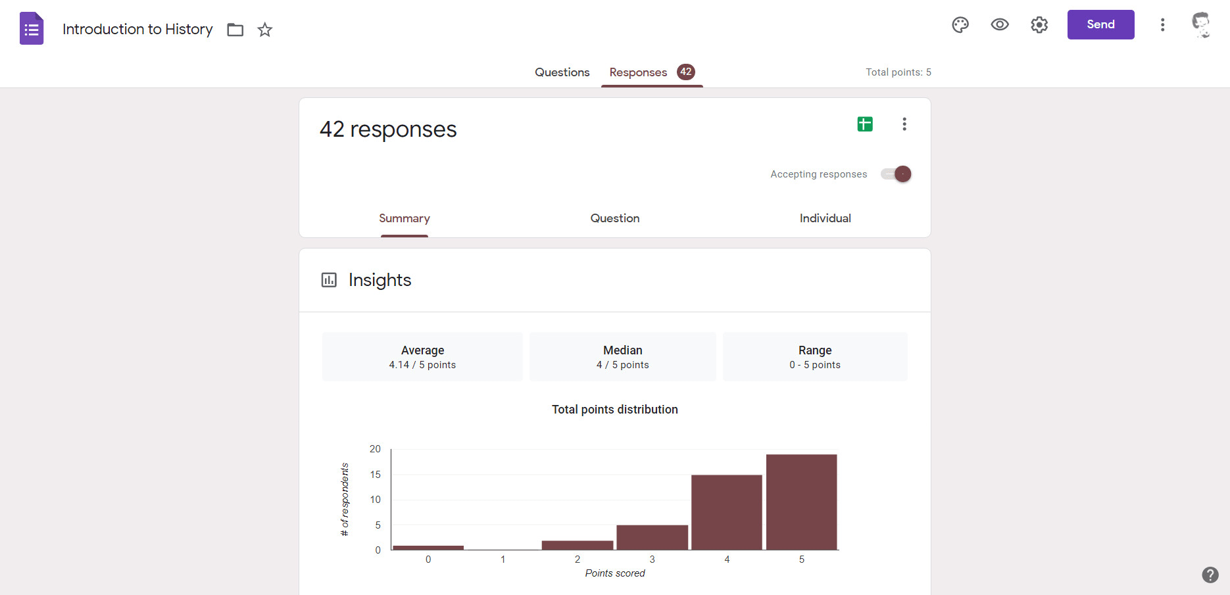This screenshot has height=595, width=1230.
Task: Open the Google Forms home icon
Action: click(30, 28)
